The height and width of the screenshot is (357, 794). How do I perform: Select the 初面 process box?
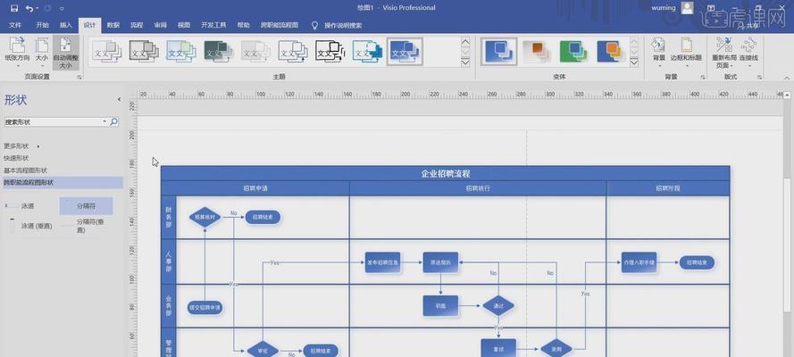(440, 306)
